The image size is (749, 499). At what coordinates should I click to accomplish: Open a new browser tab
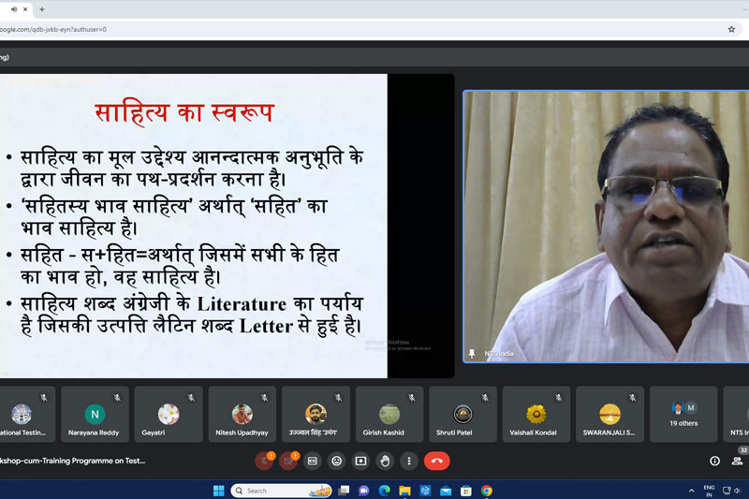[42, 9]
